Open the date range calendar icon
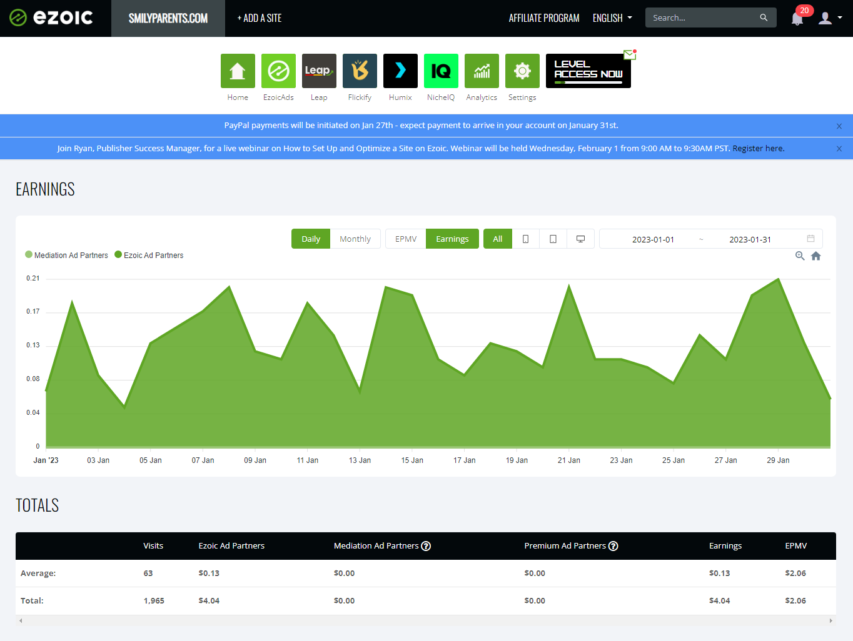Image resolution: width=853 pixels, height=641 pixels. [811, 239]
